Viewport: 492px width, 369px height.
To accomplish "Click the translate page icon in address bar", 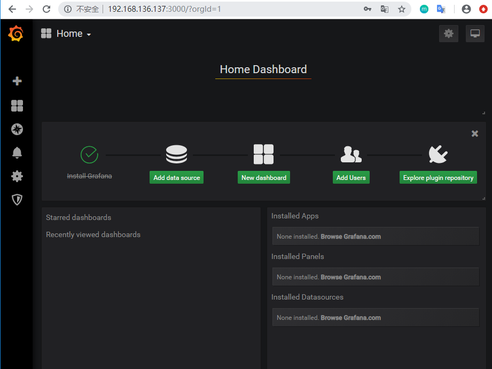I will coord(385,9).
